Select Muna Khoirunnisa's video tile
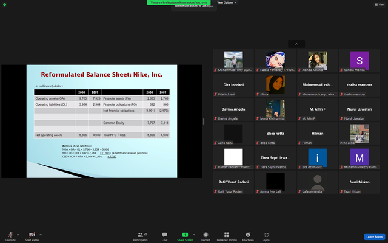This screenshot has height=243, width=388. click(x=275, y=109)
